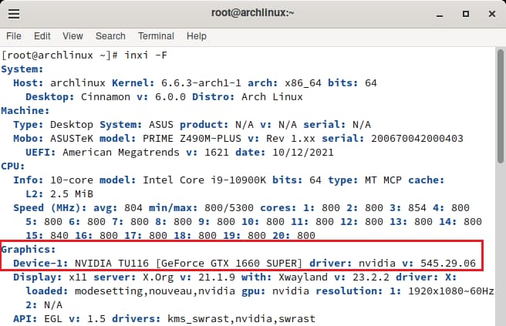This screenshot has height=326, width=506.
Task: Click the 'Speed (MHz):' label
Action: tap(50, 207)
